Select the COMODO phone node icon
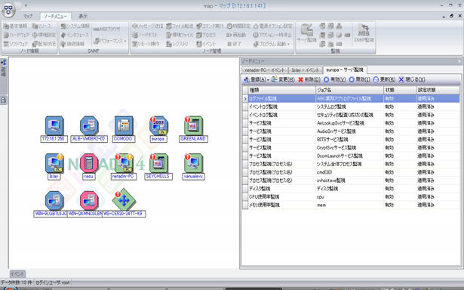This screenshot has width=464, height=290. pos(124,125)
